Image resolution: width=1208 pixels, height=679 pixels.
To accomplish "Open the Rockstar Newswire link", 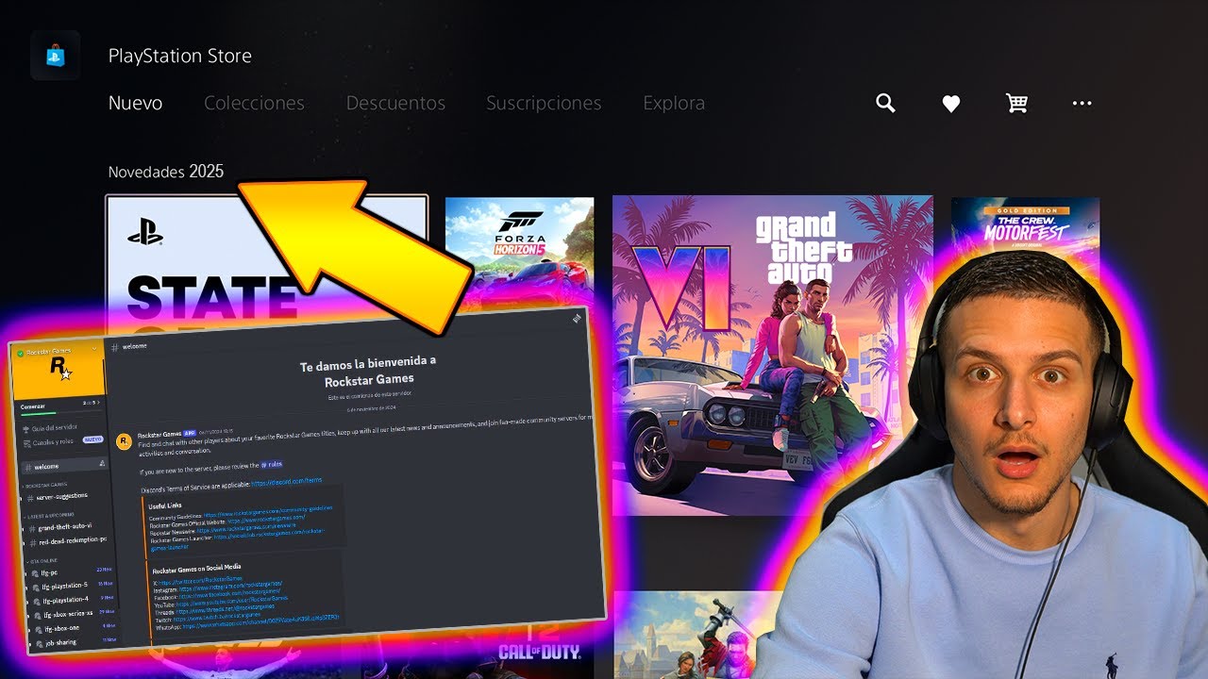I will pos(246,528).
